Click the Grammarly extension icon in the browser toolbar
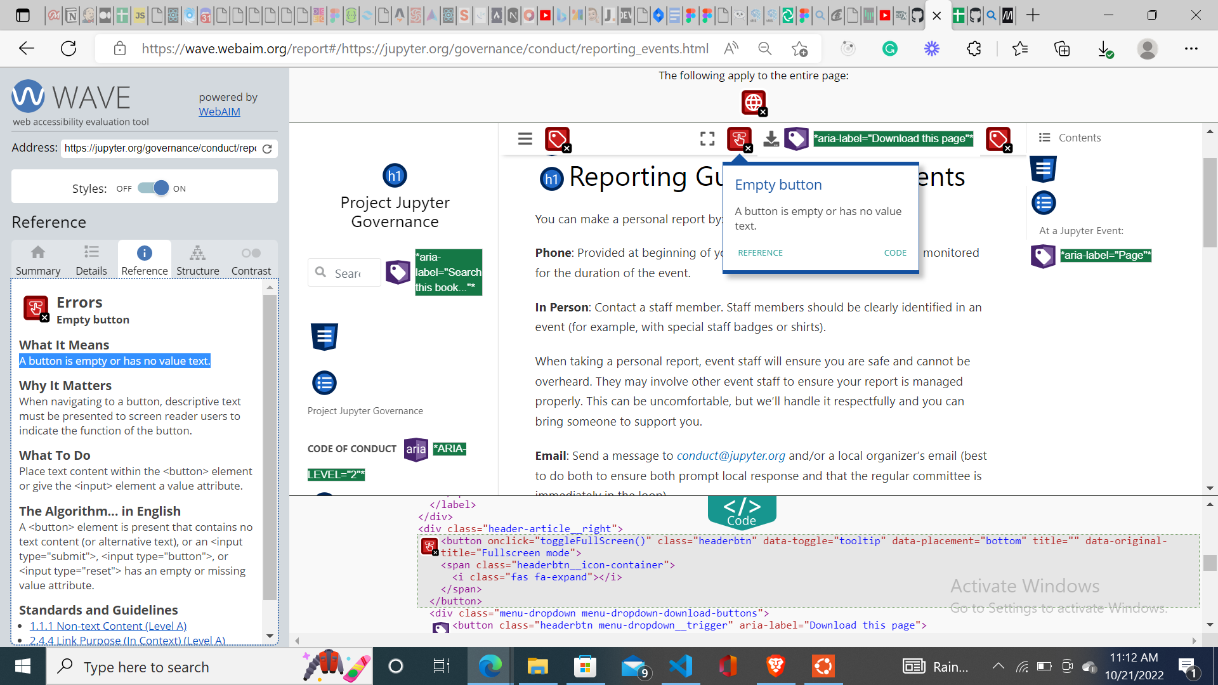Image resolution: width=1218 pixels, height=685 pixels. (x=889, y=48)
